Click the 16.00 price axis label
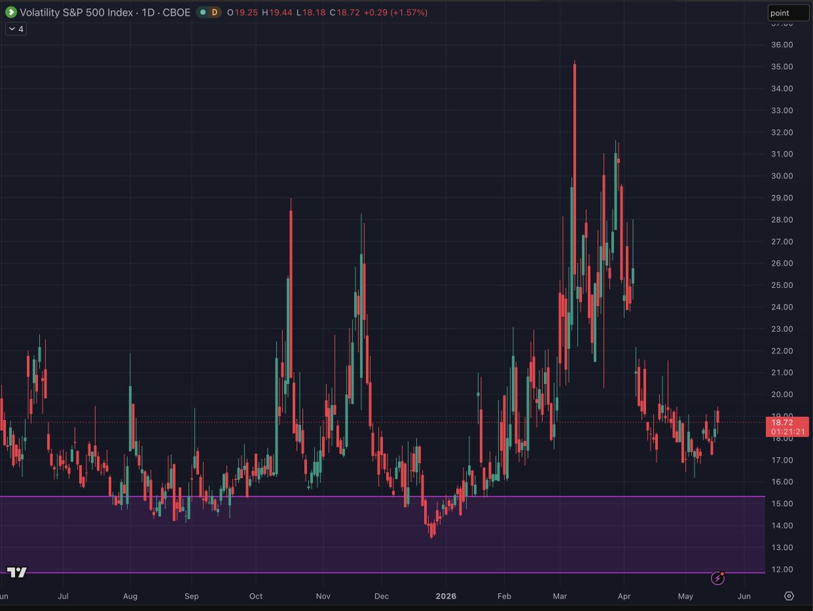The height and width of the screenshot is (611, 813). (x=782, y=482)
